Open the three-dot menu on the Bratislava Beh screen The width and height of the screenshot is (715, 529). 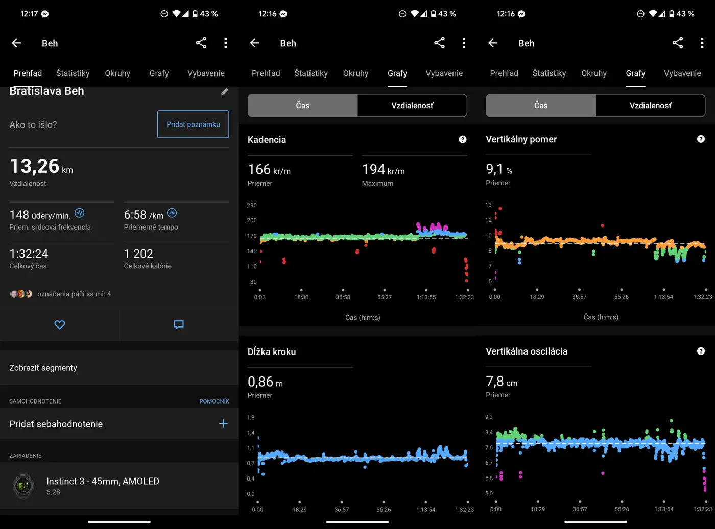click(225, 43)
